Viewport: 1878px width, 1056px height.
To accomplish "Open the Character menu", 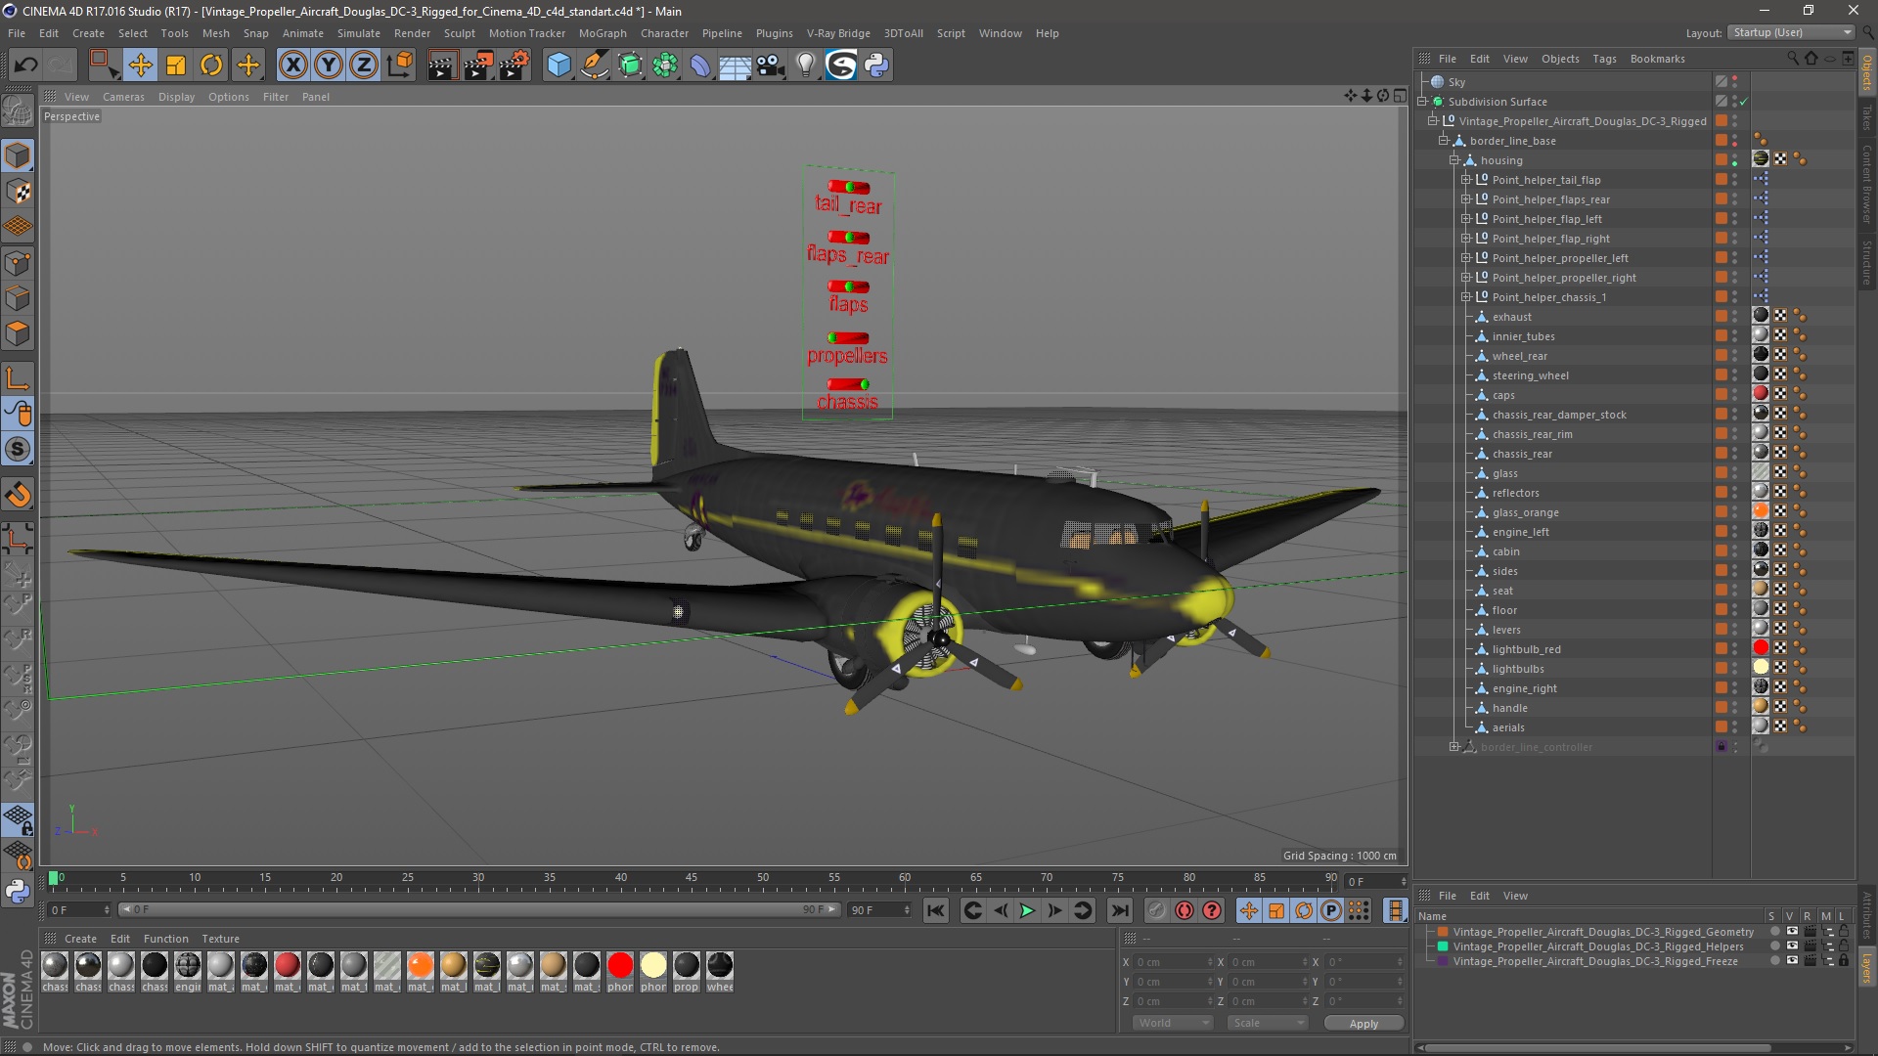I will click(664, 33).
